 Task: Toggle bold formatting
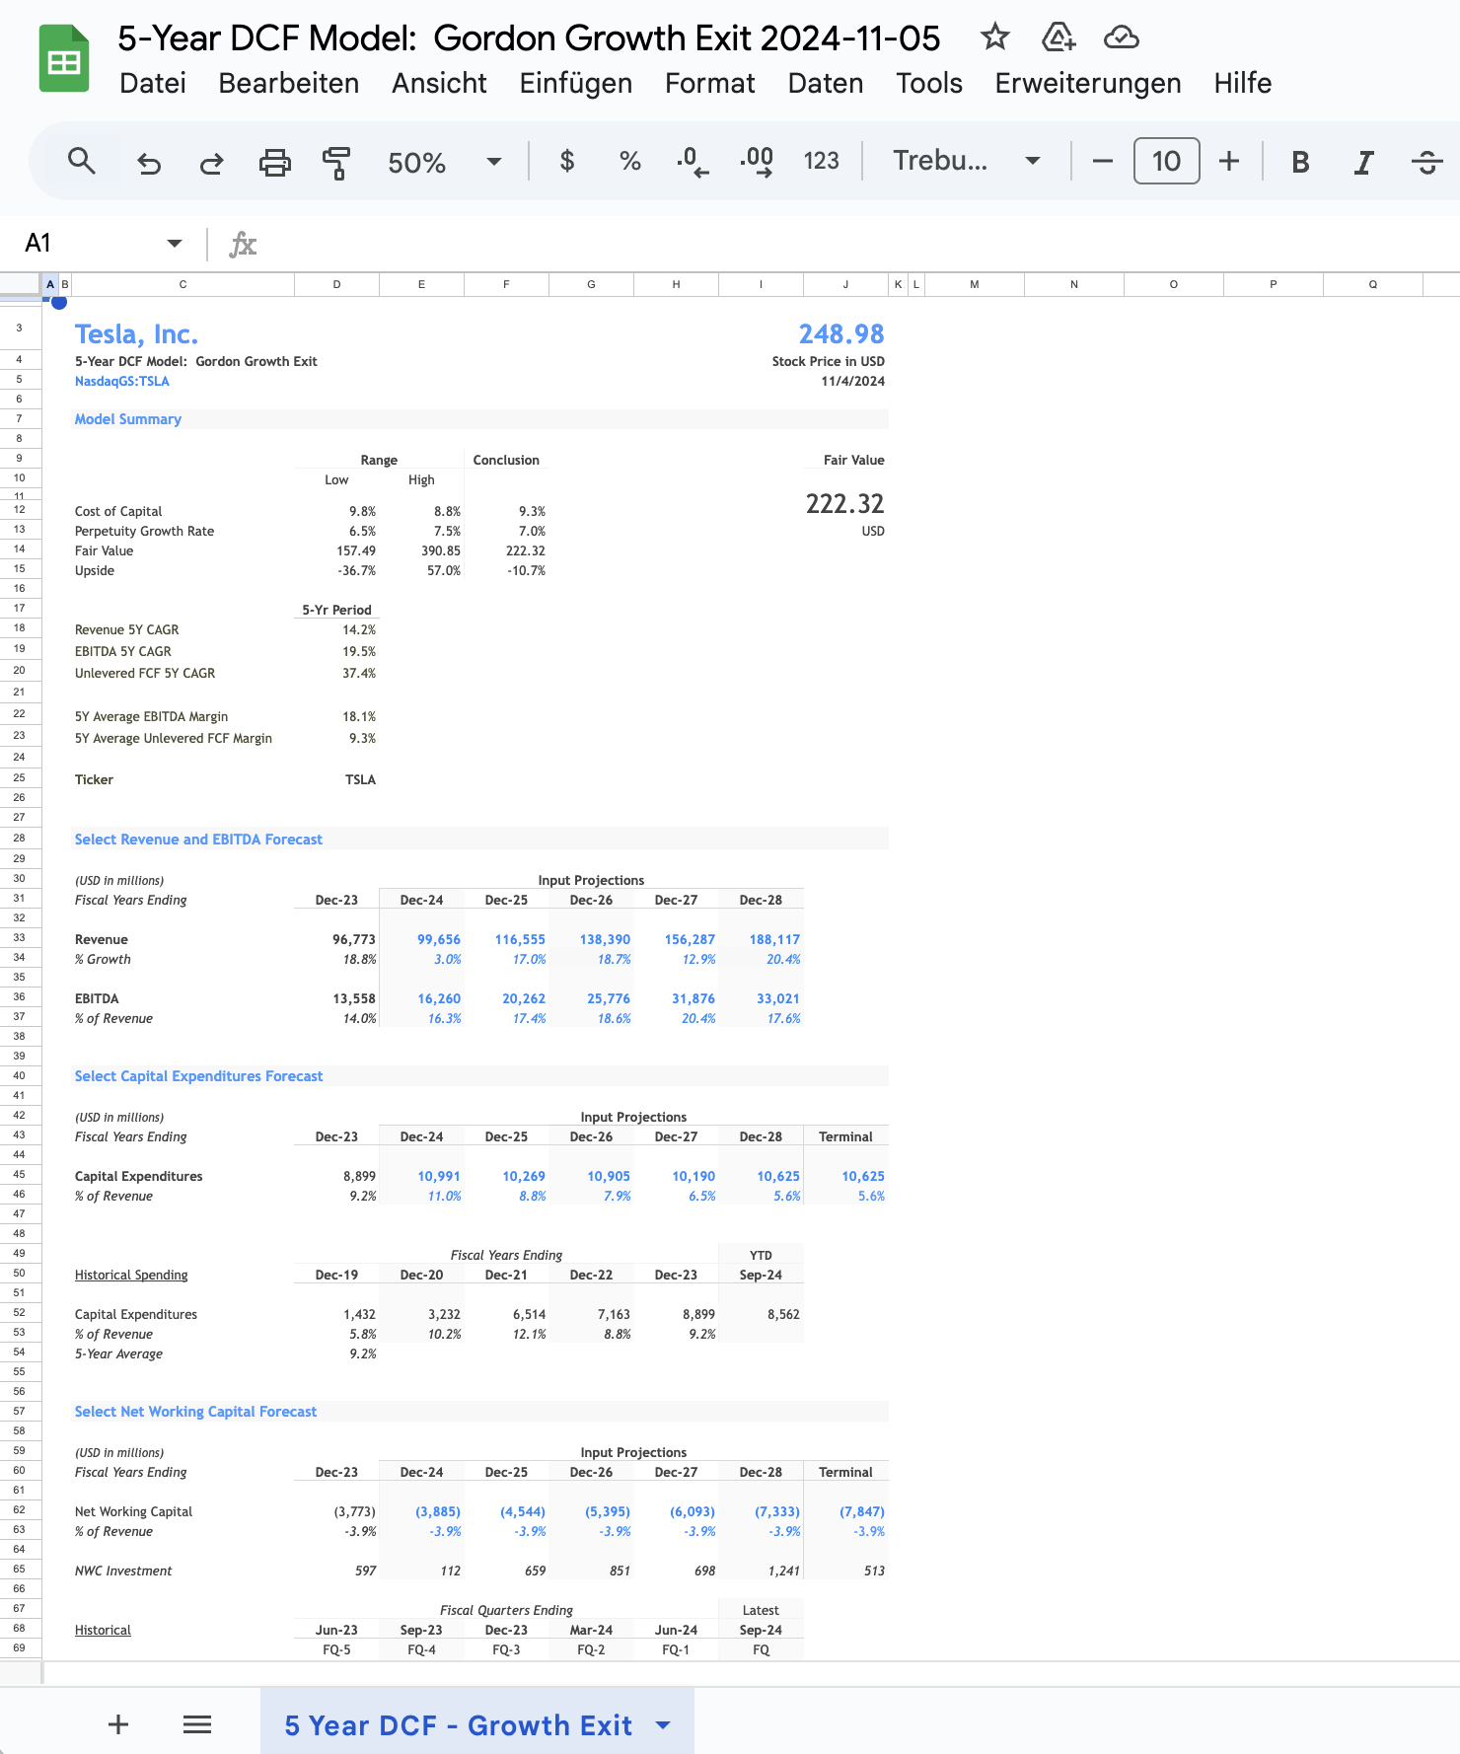click(1300, 162)
